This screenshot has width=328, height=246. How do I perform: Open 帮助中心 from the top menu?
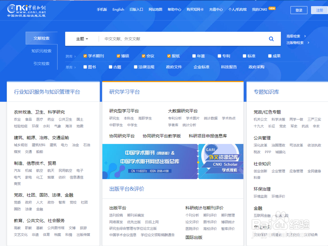(174, 9)
